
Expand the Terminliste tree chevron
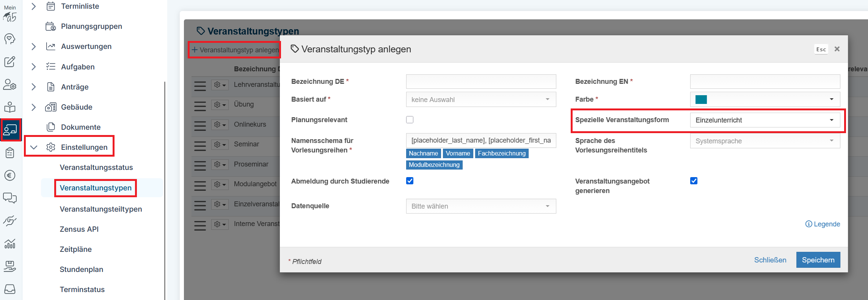coord(34,6)
